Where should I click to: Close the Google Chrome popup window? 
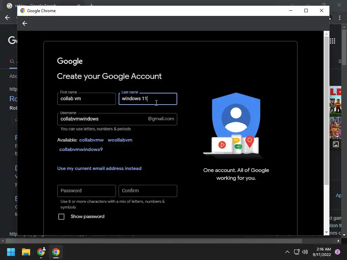pos(322,10)
